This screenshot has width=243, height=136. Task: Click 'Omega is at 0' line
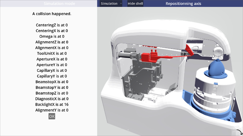(52, 36)
